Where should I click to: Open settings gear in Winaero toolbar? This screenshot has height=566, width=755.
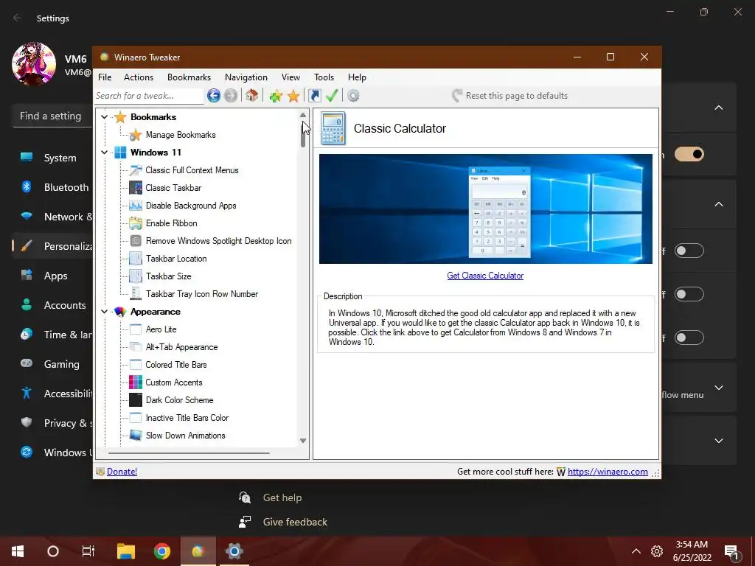353,96
